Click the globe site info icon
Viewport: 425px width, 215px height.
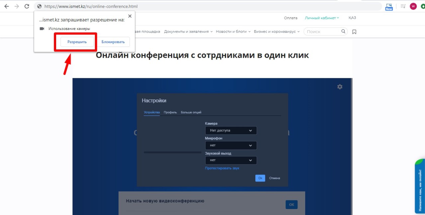pyautogui.click(x=40, y=6)
